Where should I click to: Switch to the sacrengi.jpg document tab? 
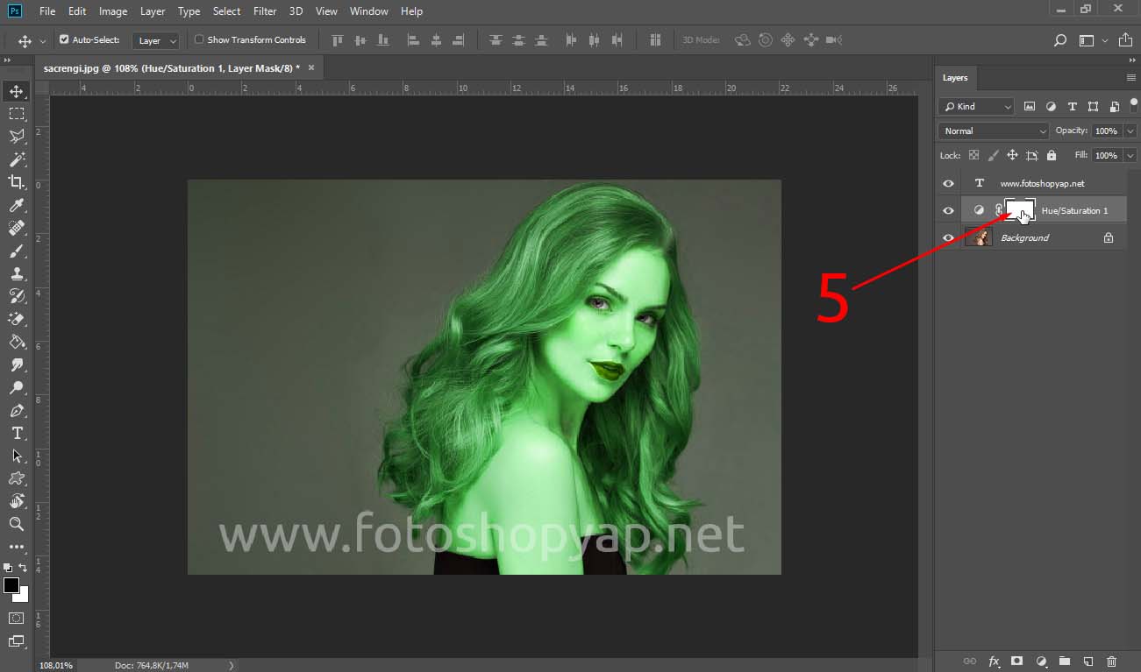click(171, 67)
